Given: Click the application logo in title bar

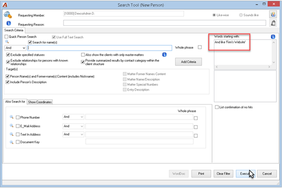Looking at the screenshot, I should click(x=5, y=5).
